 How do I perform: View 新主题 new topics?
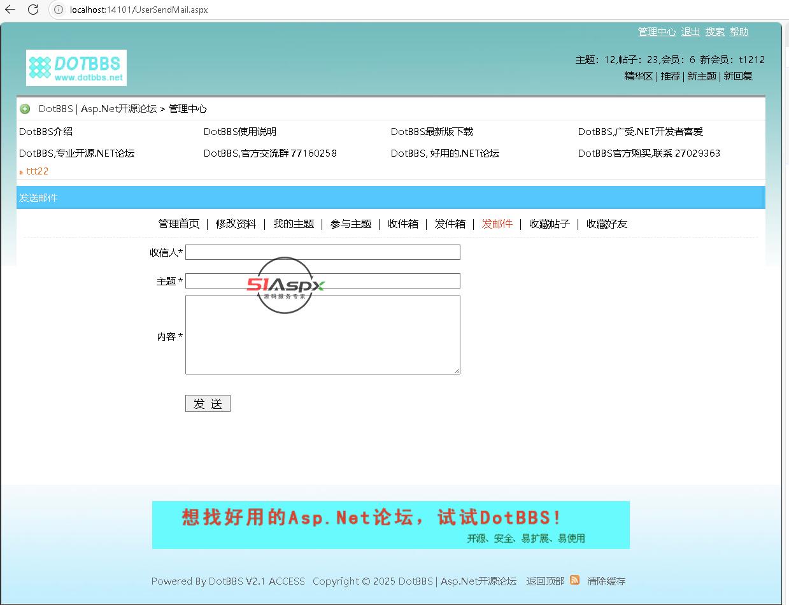702,76
